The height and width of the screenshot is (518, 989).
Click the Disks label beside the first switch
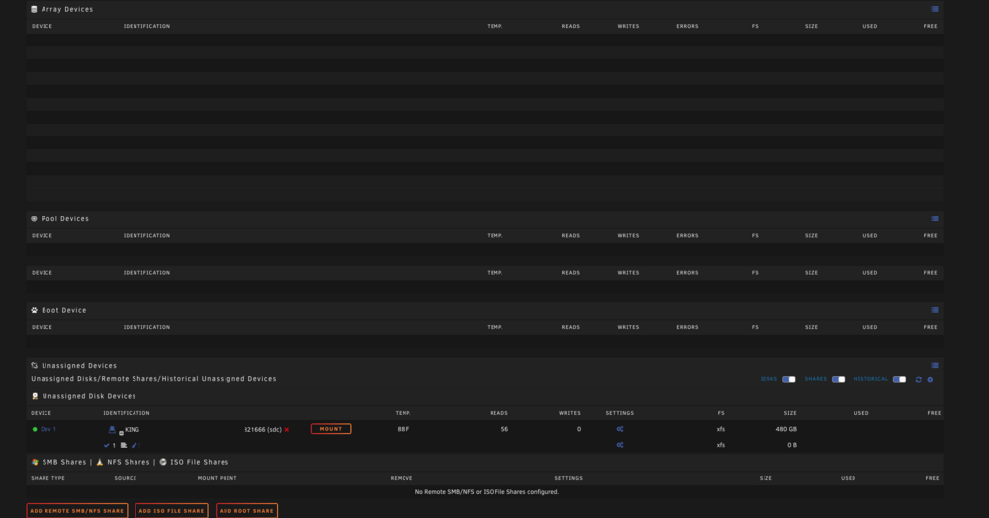click(768, 380)
